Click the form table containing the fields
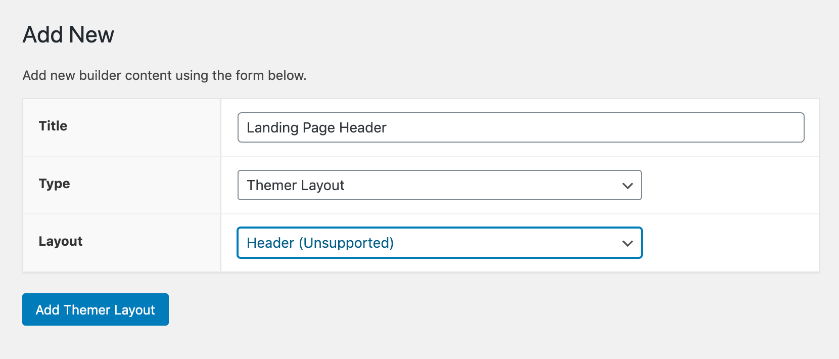Viewport: 839px width, 359px height. [419, 185]
